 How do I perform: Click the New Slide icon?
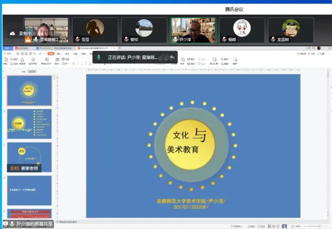(x=47, y=60)
